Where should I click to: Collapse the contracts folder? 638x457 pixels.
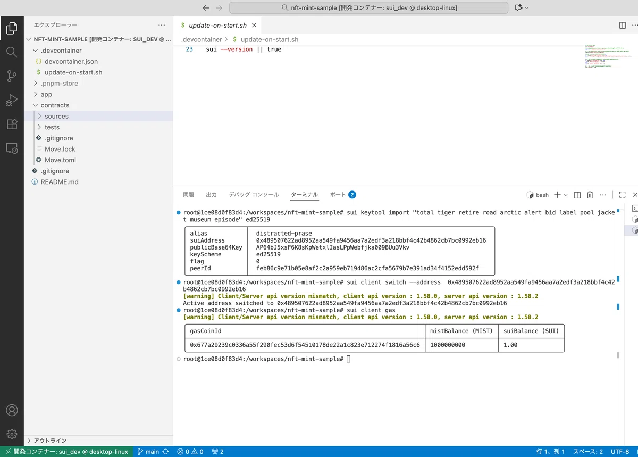pos(98,105)
